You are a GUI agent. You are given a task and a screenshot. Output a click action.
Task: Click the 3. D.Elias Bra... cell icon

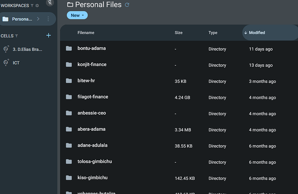(6, 49)
